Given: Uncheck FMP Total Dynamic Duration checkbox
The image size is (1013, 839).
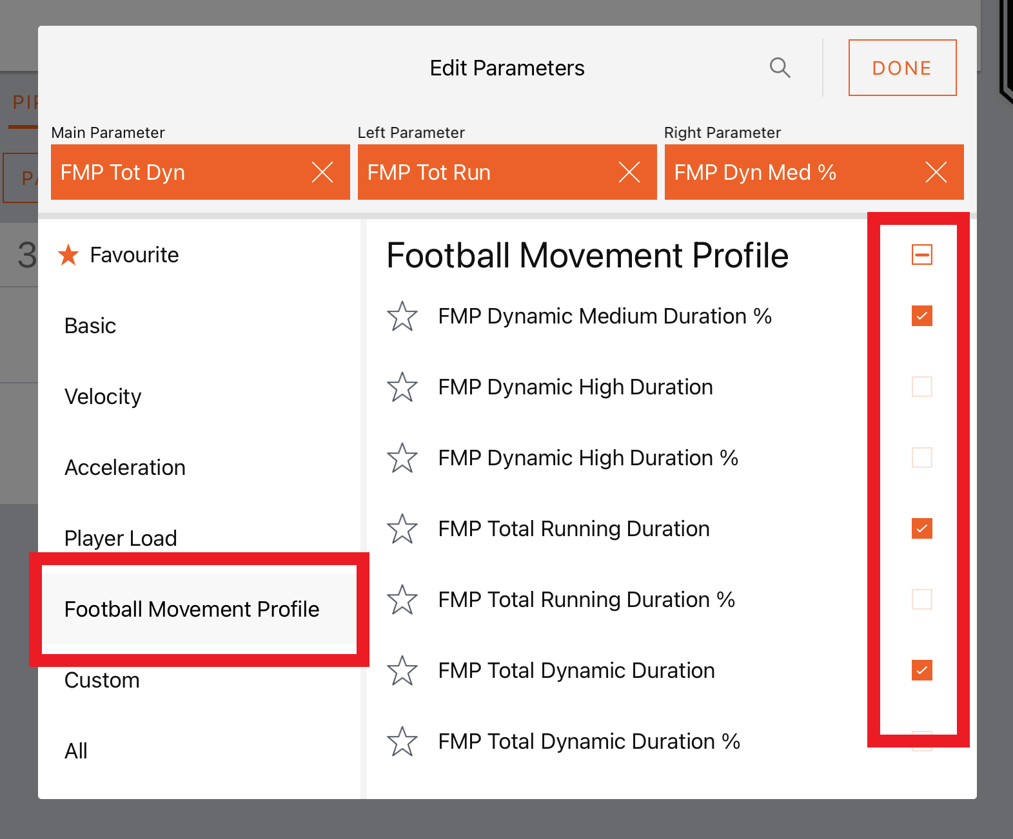Looking at the screenshot, I should (922, 670).
